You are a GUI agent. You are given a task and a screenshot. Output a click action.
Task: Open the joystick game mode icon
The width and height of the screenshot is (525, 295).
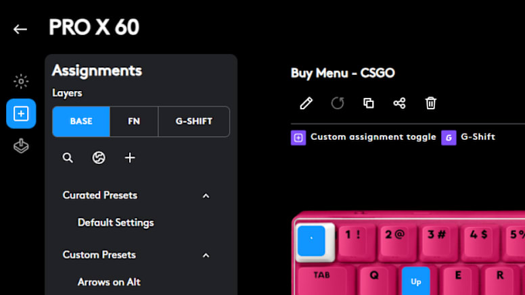tap(21, 146)
